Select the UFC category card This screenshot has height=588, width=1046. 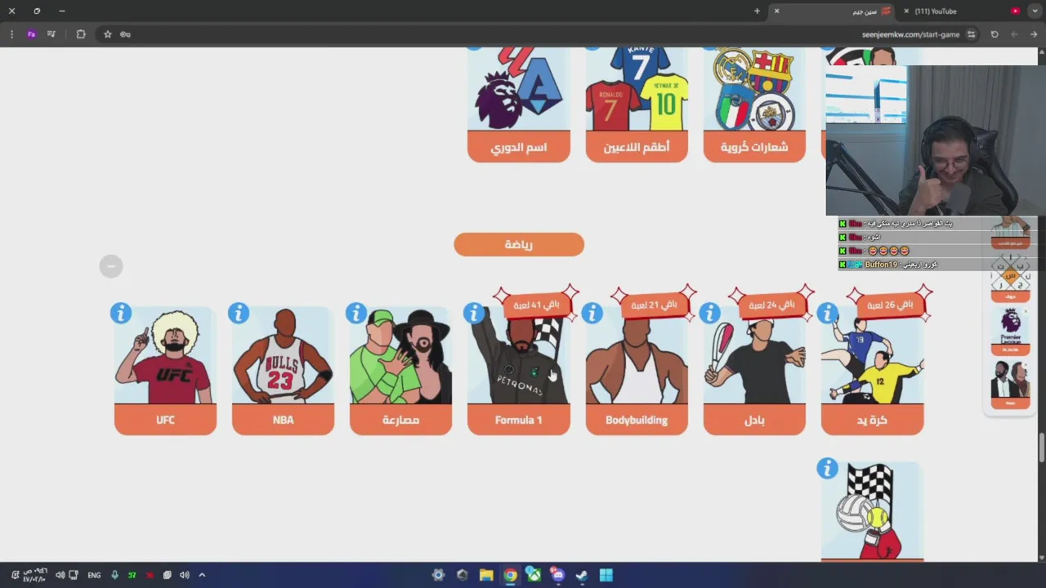tap(165, 371)
